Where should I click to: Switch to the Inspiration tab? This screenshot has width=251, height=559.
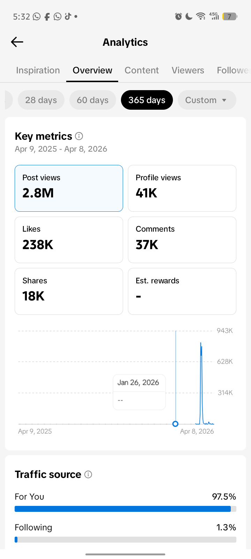[x=38, y=70]
